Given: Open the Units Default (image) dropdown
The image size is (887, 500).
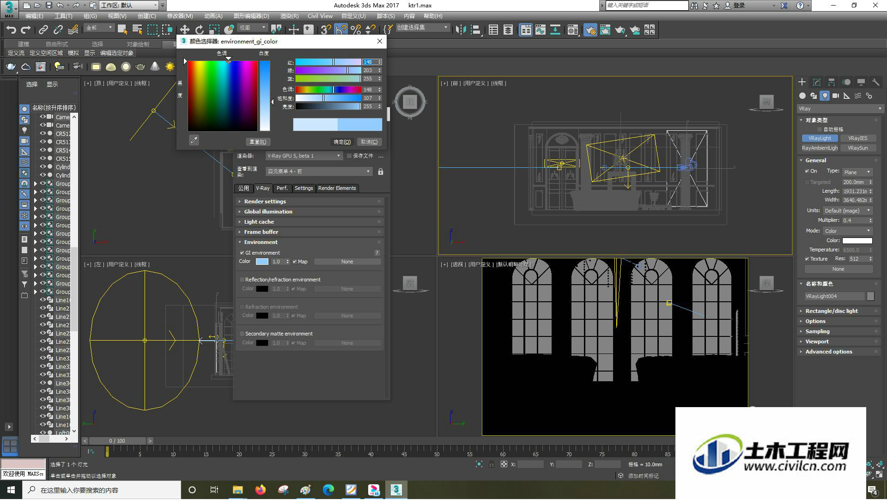Looking at the screenshot, I should [848, 211].
